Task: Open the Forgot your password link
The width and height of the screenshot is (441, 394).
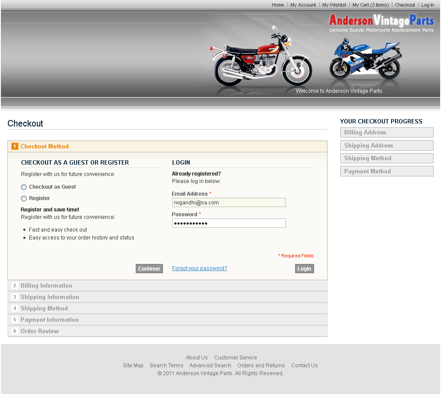Action: (199, 268)
